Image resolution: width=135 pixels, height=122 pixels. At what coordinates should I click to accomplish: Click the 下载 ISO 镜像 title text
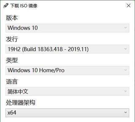24,6
